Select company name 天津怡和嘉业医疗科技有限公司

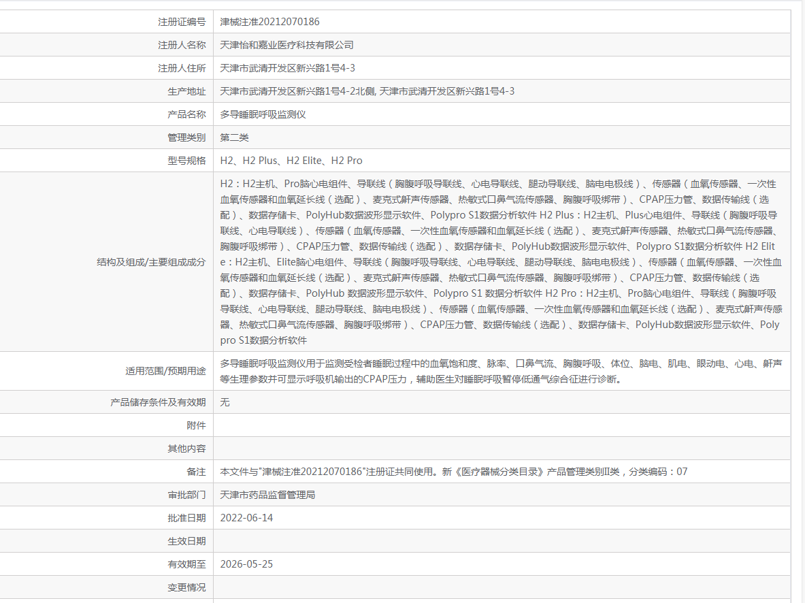coord(287,45)
